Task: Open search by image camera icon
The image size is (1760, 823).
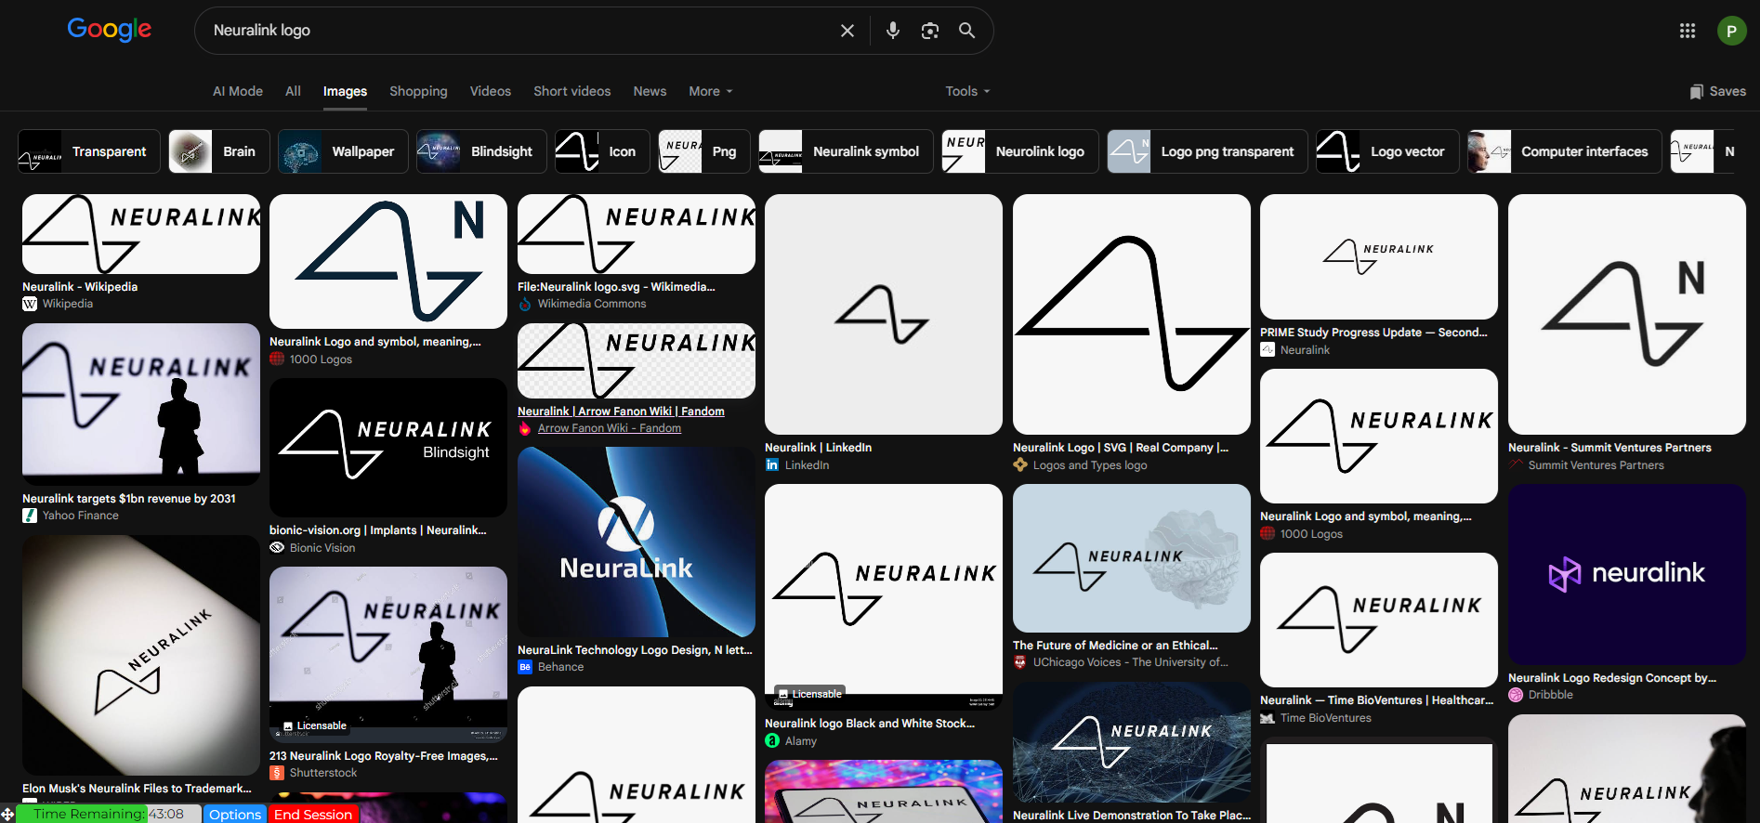Action: coord(930,31)
